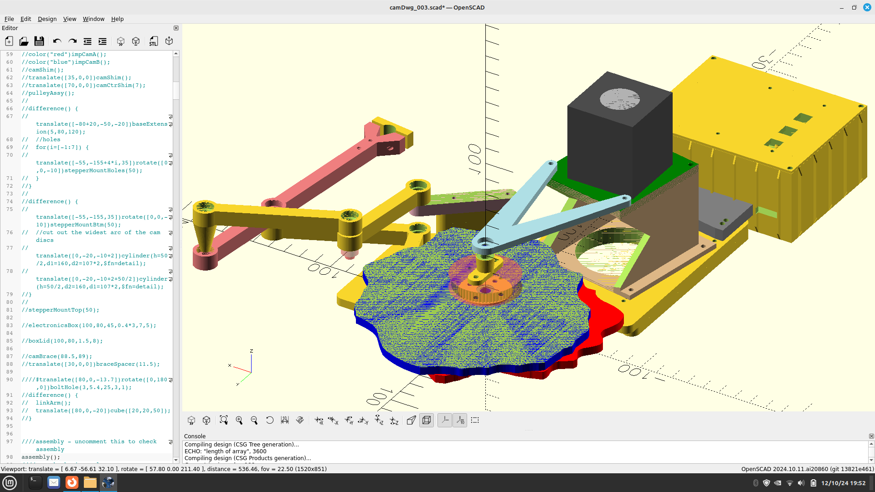The image size is (875, 492).
Task: Open the Help menu
Action: click(117, 19)
